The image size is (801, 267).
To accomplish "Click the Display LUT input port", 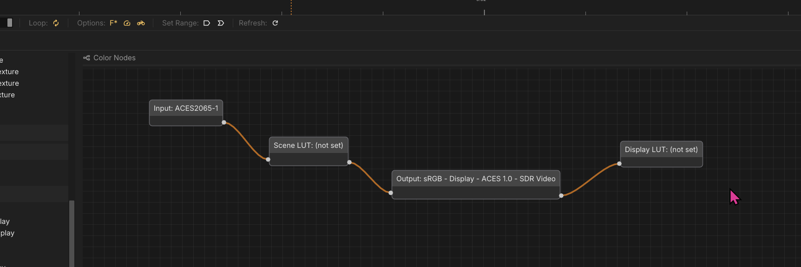I will pos(619,164).
